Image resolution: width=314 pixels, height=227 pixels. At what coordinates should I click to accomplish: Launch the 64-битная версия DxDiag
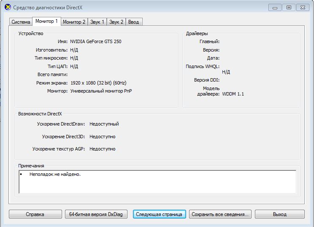96,214
